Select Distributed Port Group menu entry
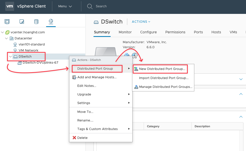This screenshot has height=151, width=246. [101, 68]
